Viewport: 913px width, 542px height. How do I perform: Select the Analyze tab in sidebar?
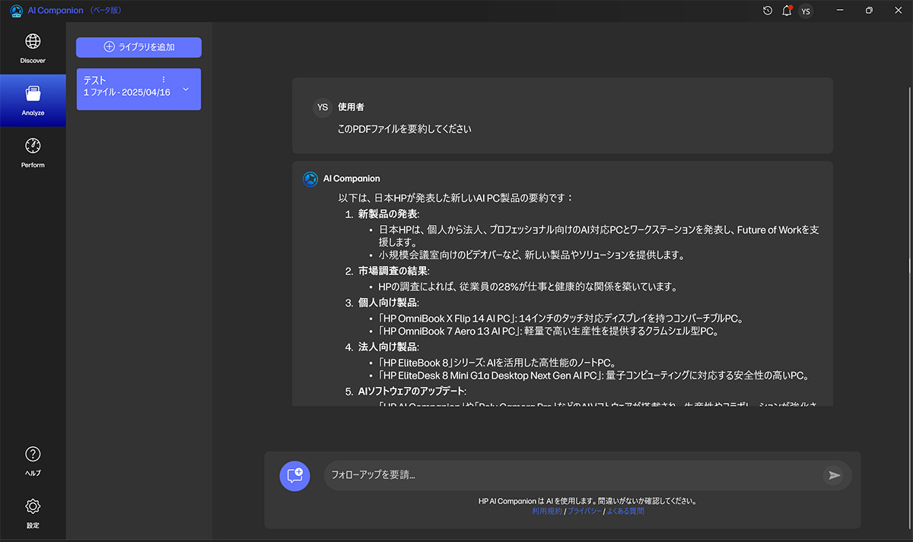click(33, 100)
